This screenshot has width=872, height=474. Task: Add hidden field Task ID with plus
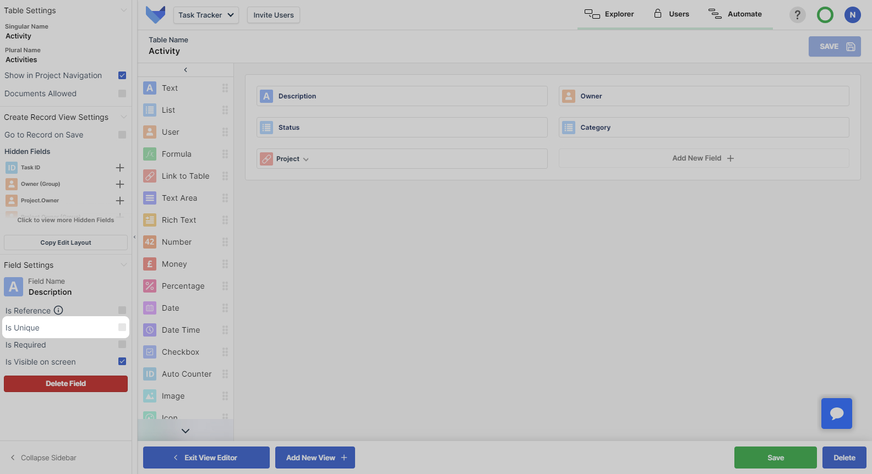click(120, 168)
